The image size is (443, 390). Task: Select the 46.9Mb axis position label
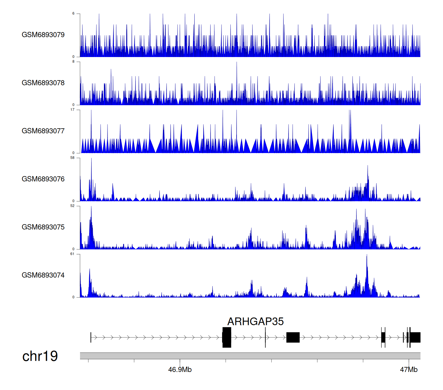(180, 370)
